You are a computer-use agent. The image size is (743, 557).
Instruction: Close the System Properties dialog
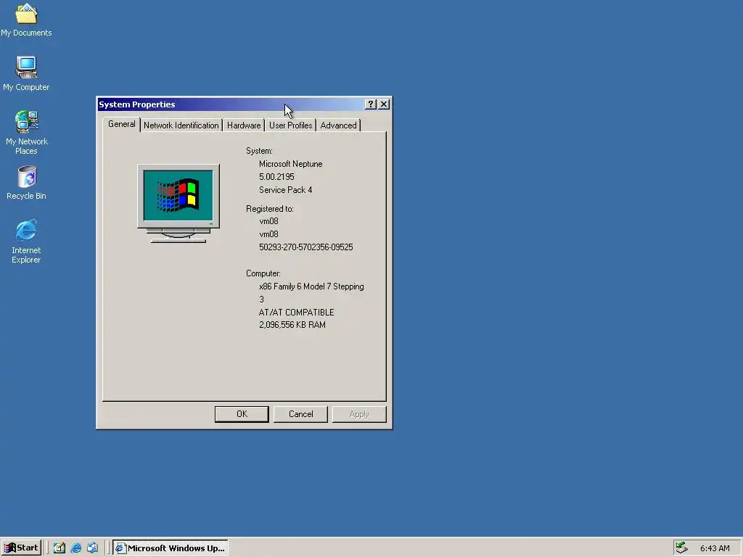tap(385, 104)
